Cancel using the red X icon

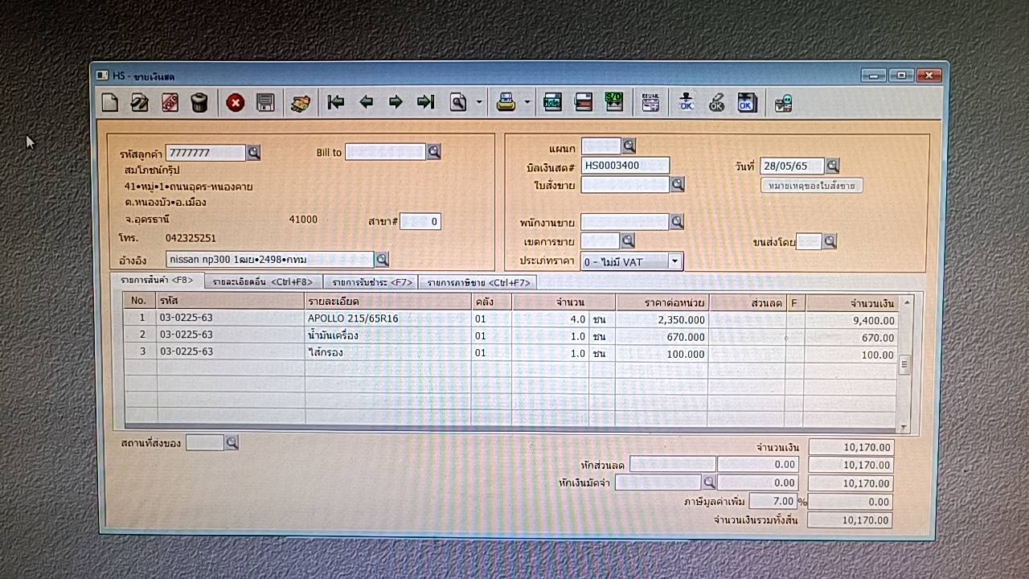pos(235,102)
